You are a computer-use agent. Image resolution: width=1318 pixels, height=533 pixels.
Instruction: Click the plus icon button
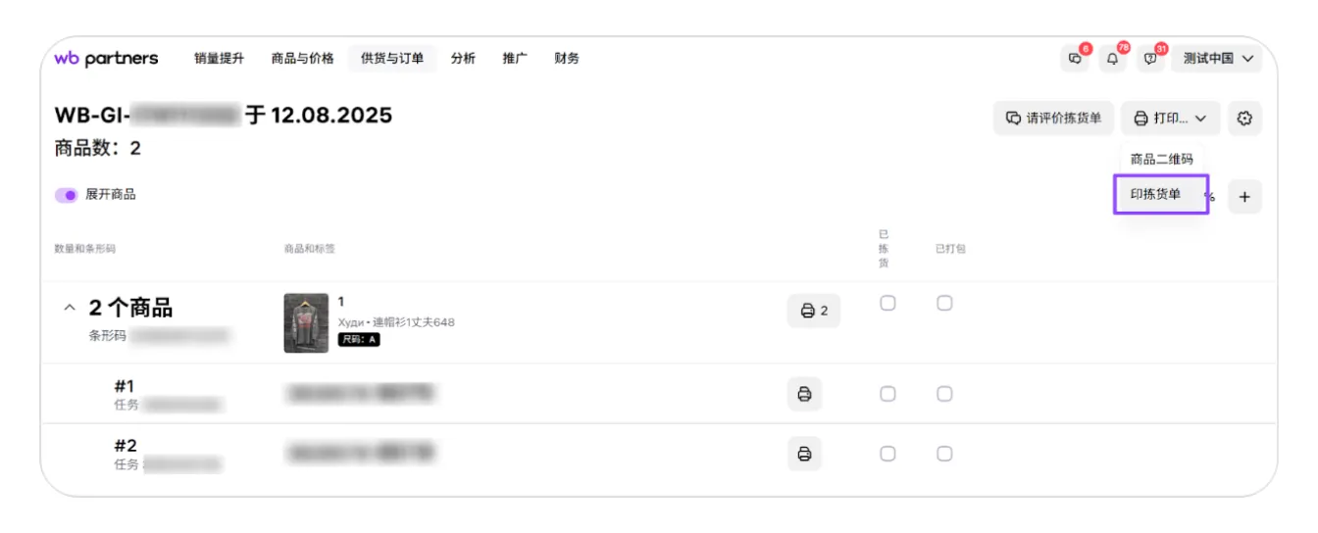pyautogui.click(x=1244, y=197)
